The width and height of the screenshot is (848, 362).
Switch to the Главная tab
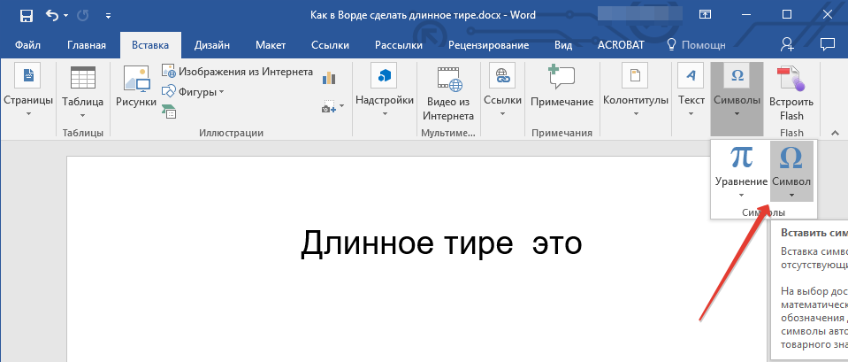(x=87, y=45)
